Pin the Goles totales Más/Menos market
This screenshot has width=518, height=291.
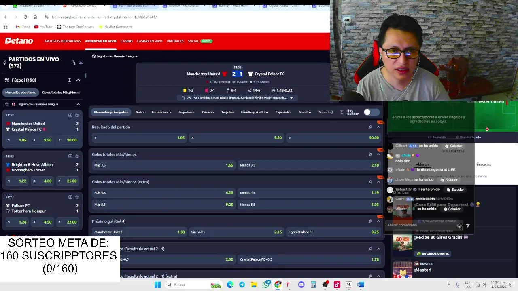[370, 154]
